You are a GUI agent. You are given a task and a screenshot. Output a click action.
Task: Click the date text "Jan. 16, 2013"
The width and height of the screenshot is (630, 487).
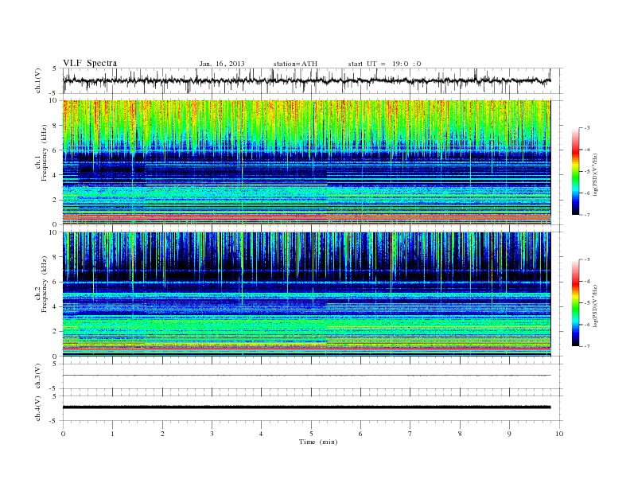tap(222, 64)
